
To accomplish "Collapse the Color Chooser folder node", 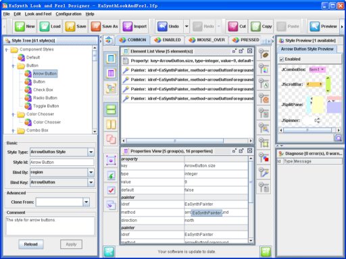I will pyautogui.click(x=14, y=115).
